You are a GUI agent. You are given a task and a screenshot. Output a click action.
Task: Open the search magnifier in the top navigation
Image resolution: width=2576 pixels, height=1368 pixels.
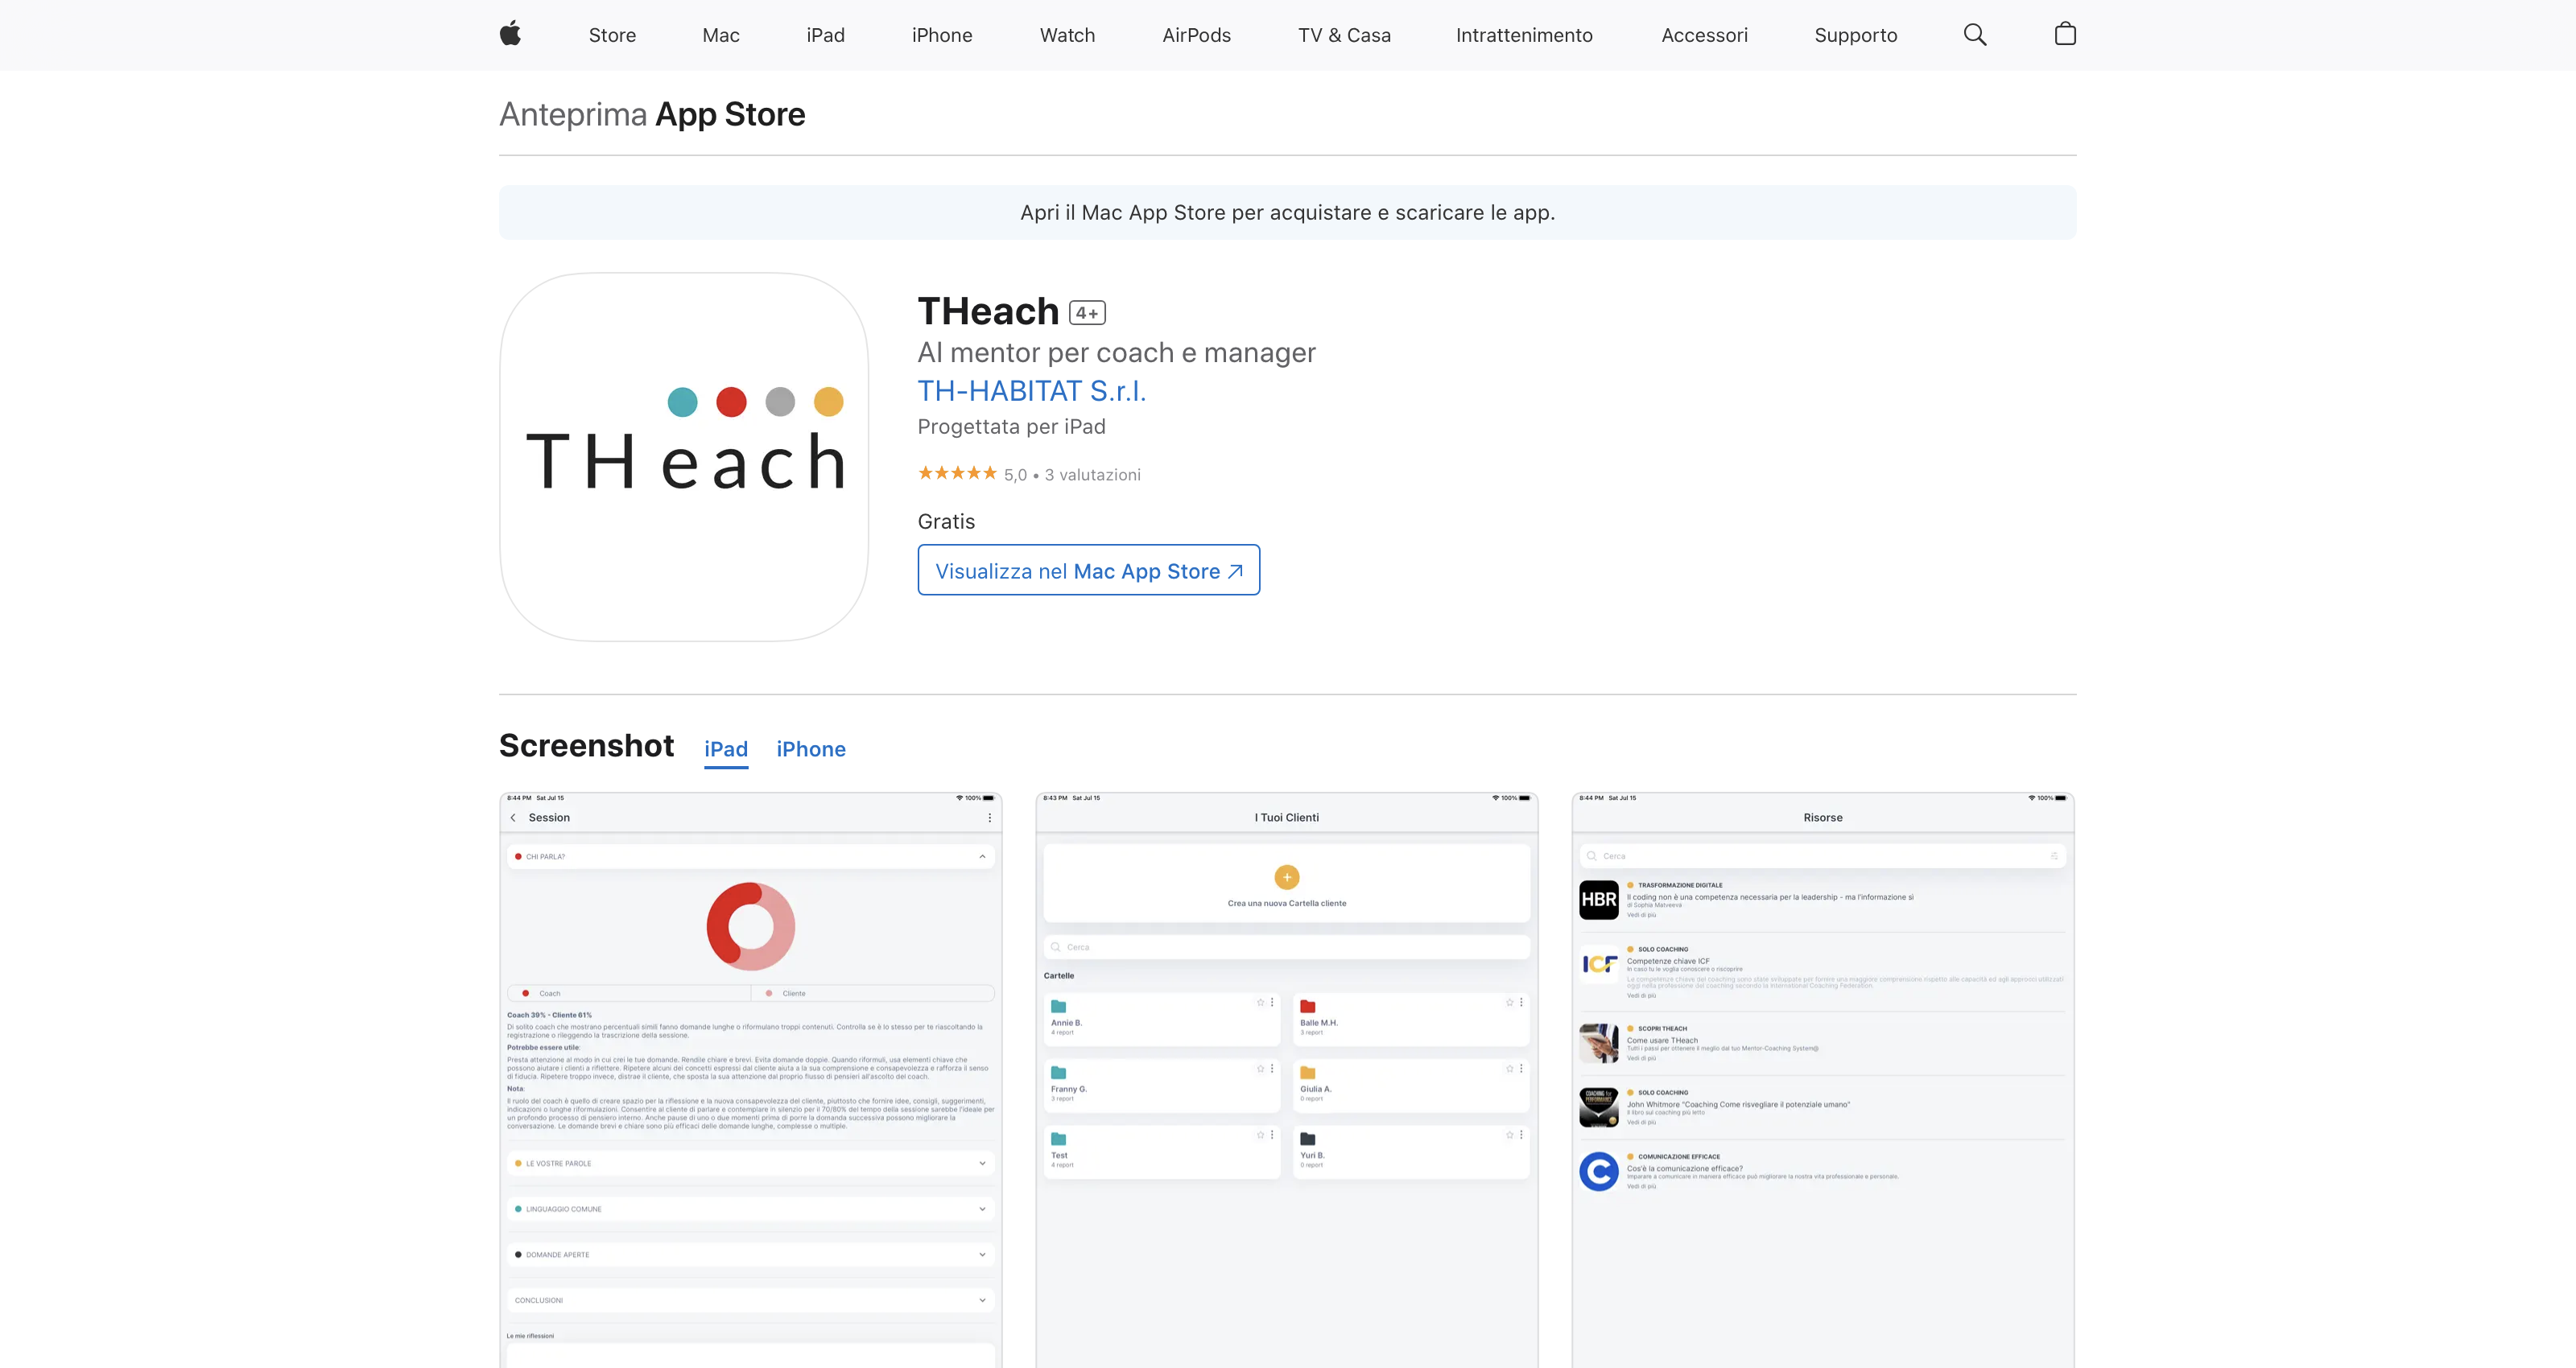pyautogui.click(x=1975, y=35)
